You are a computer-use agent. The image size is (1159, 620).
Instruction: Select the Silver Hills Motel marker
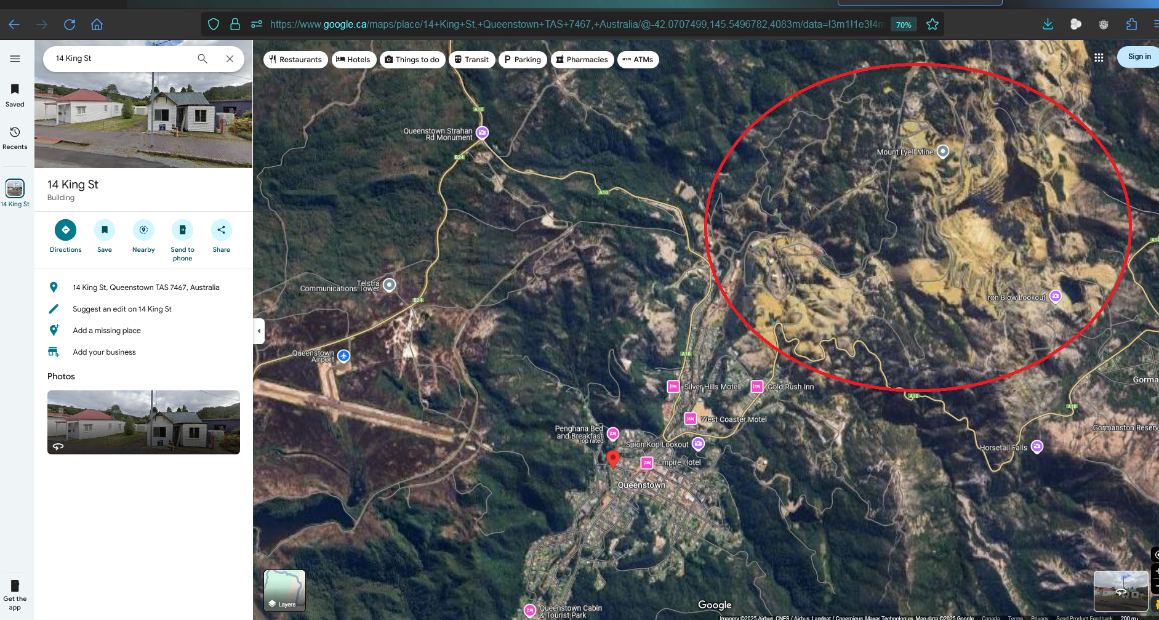[x=673, y=387]
